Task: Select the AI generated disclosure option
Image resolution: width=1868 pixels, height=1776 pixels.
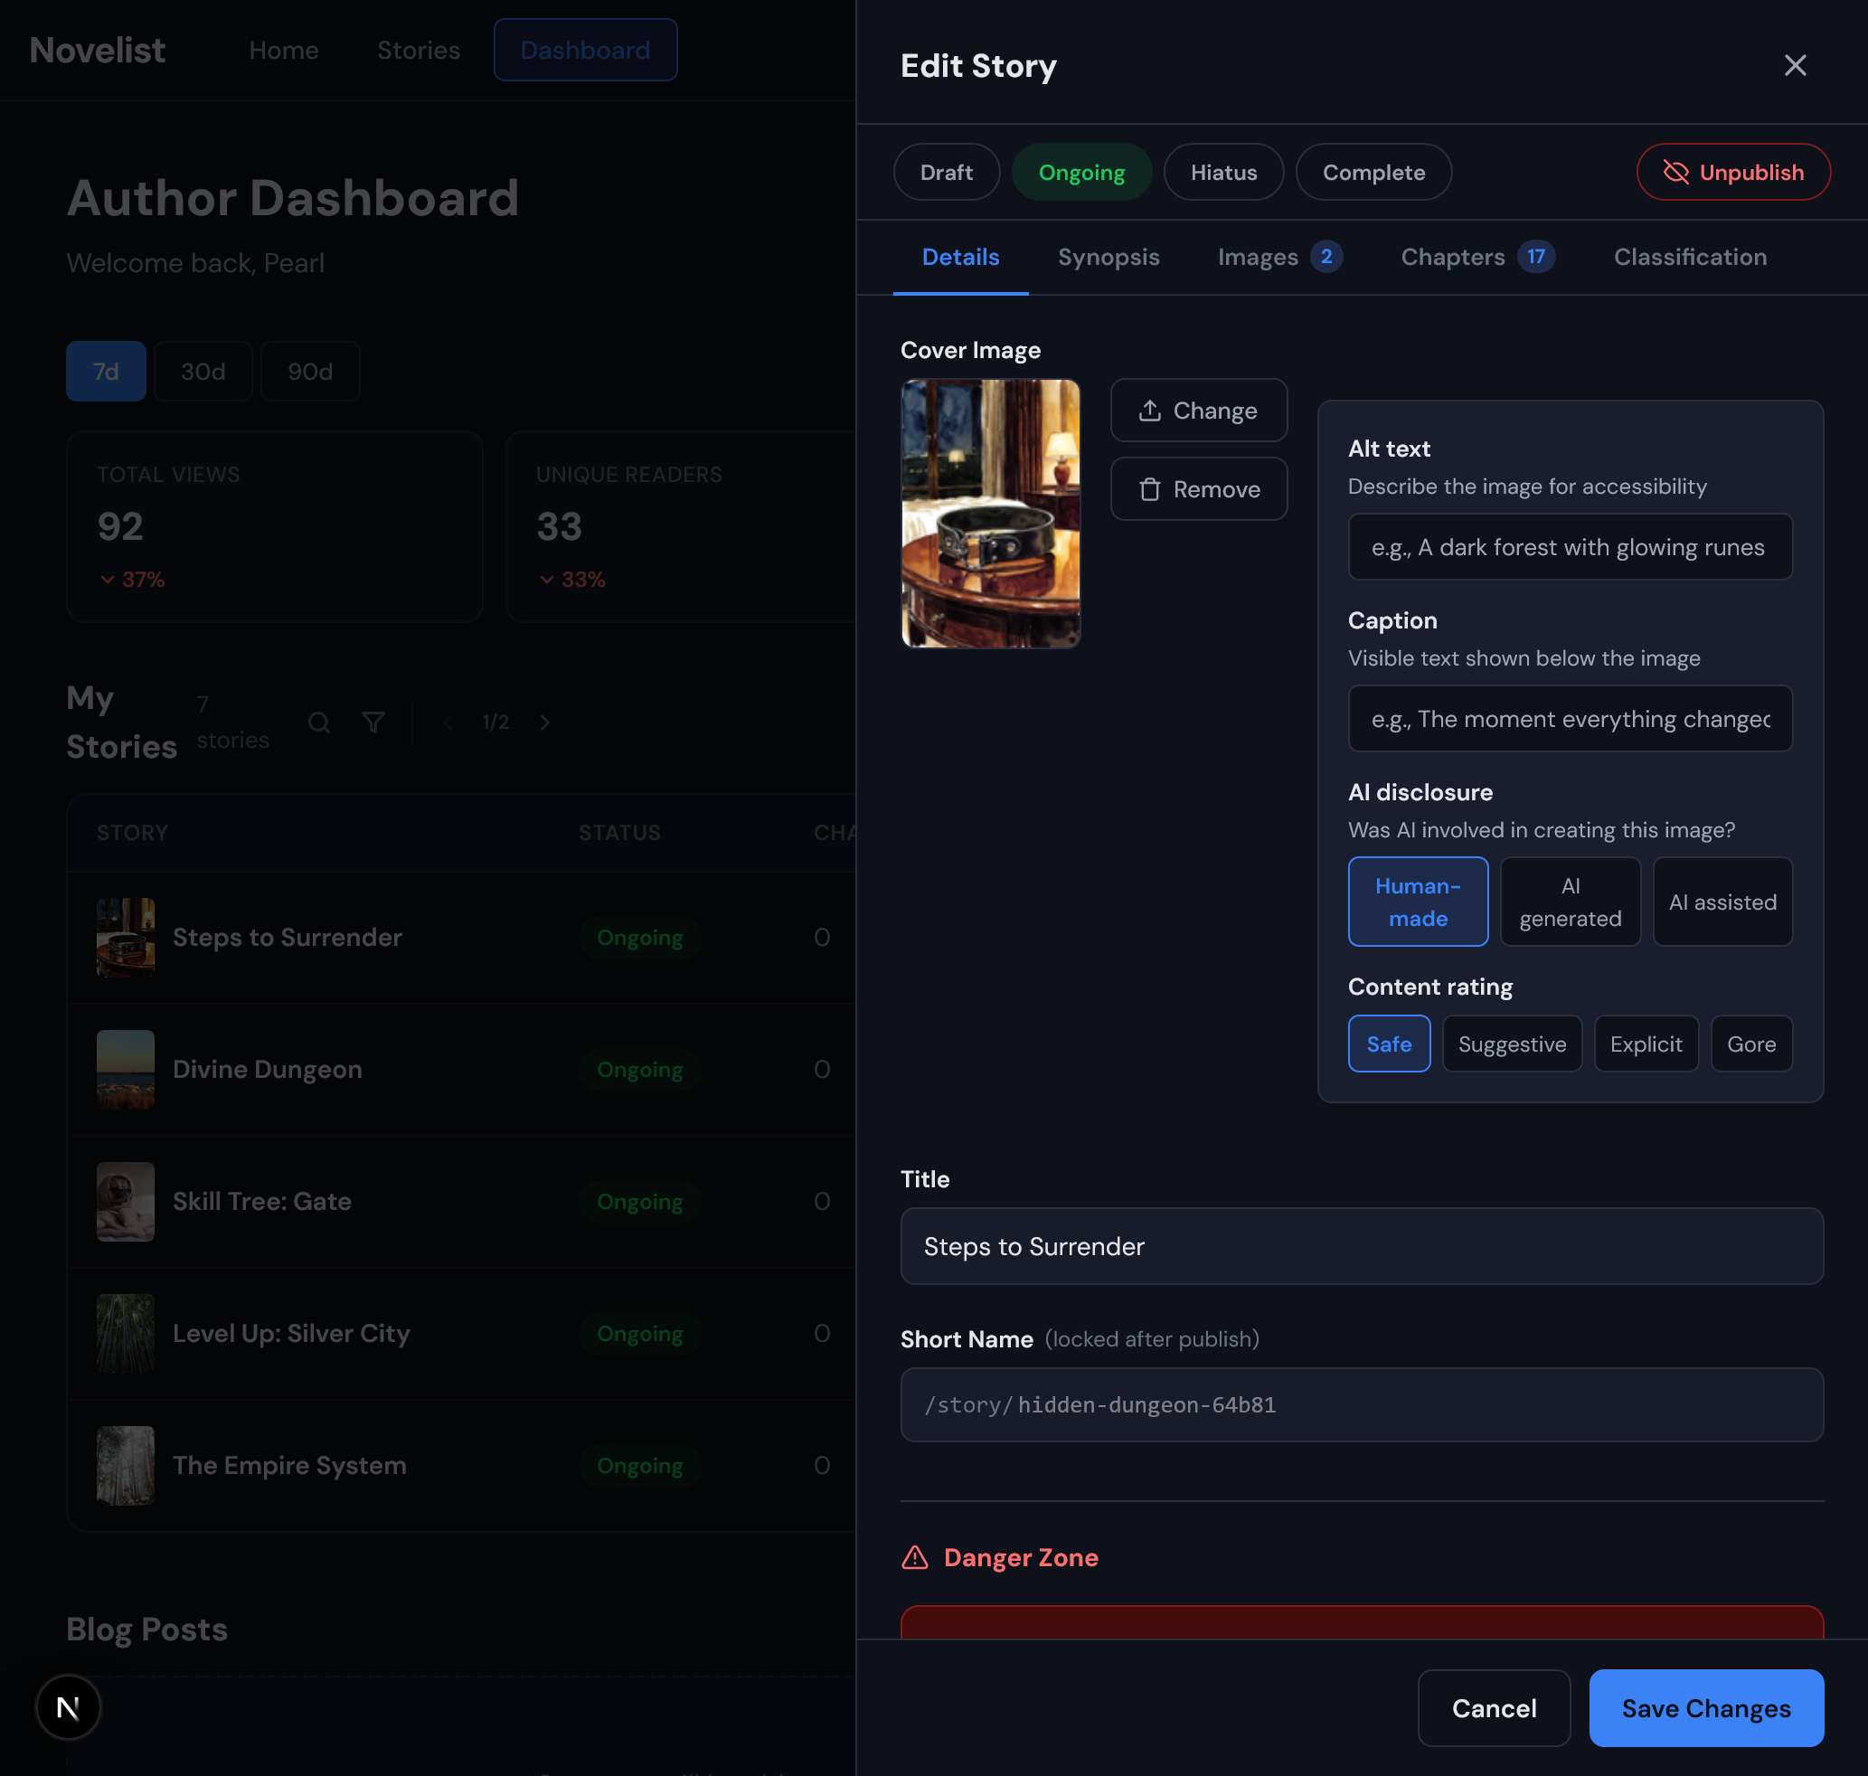Action: tap(1570, 902)
